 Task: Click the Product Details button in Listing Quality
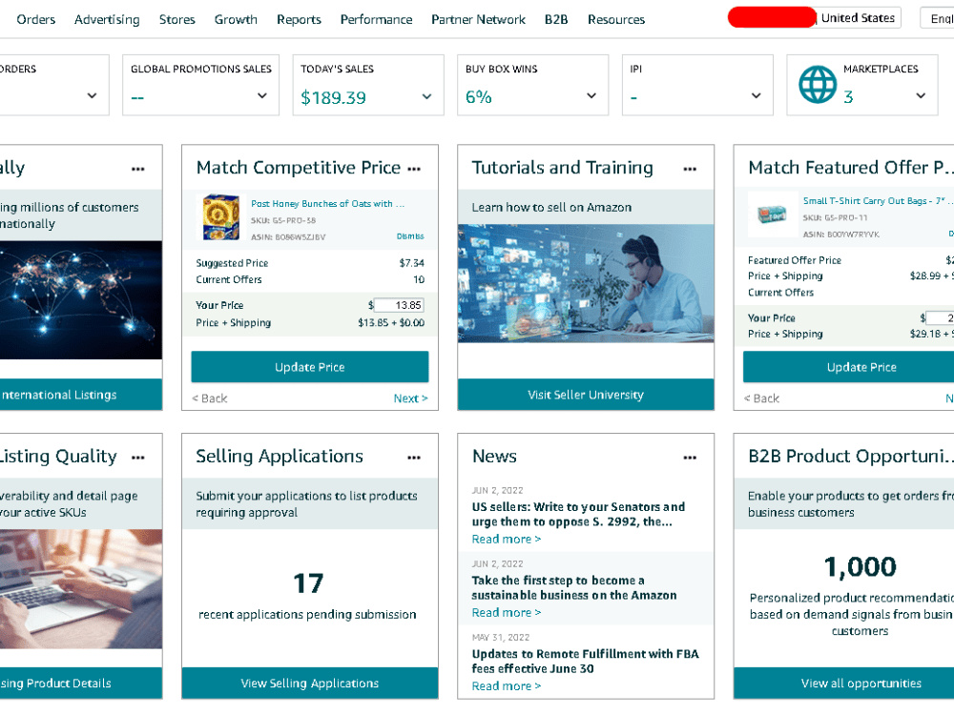pyautogui.click(x=81, y=684)
